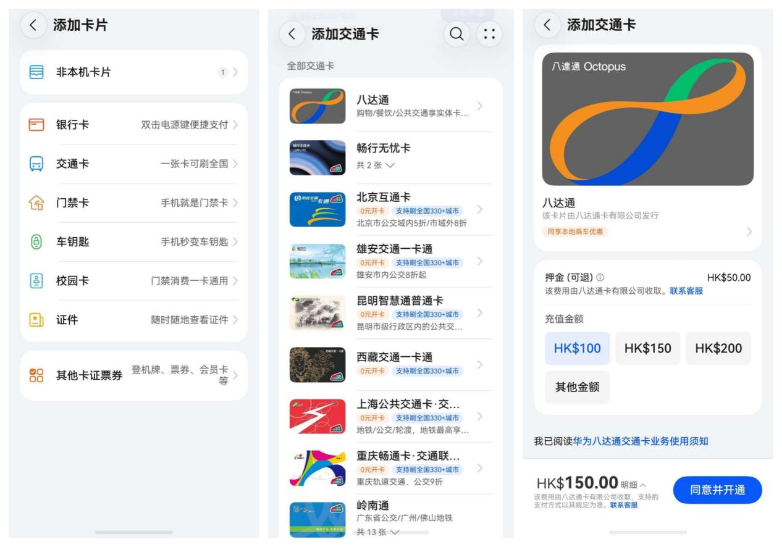782x547 pixels.
Task: Tap the 上海公共交通卡 card thumbnail
Action: (317, 416)
